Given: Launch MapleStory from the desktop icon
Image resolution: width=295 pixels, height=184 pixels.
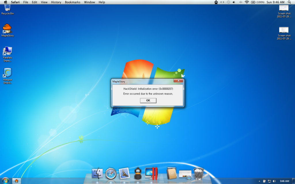Looking at the screenshot, I should pyautogui.click(x=7, y=30).
